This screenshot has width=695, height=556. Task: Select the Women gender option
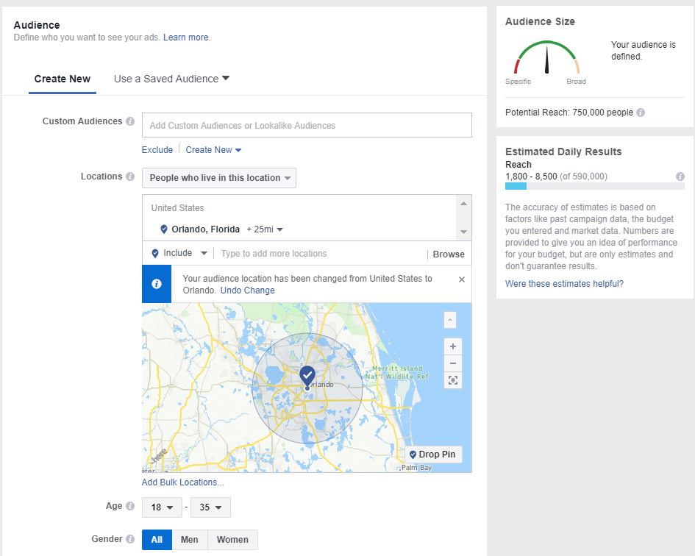pos(232,540)
